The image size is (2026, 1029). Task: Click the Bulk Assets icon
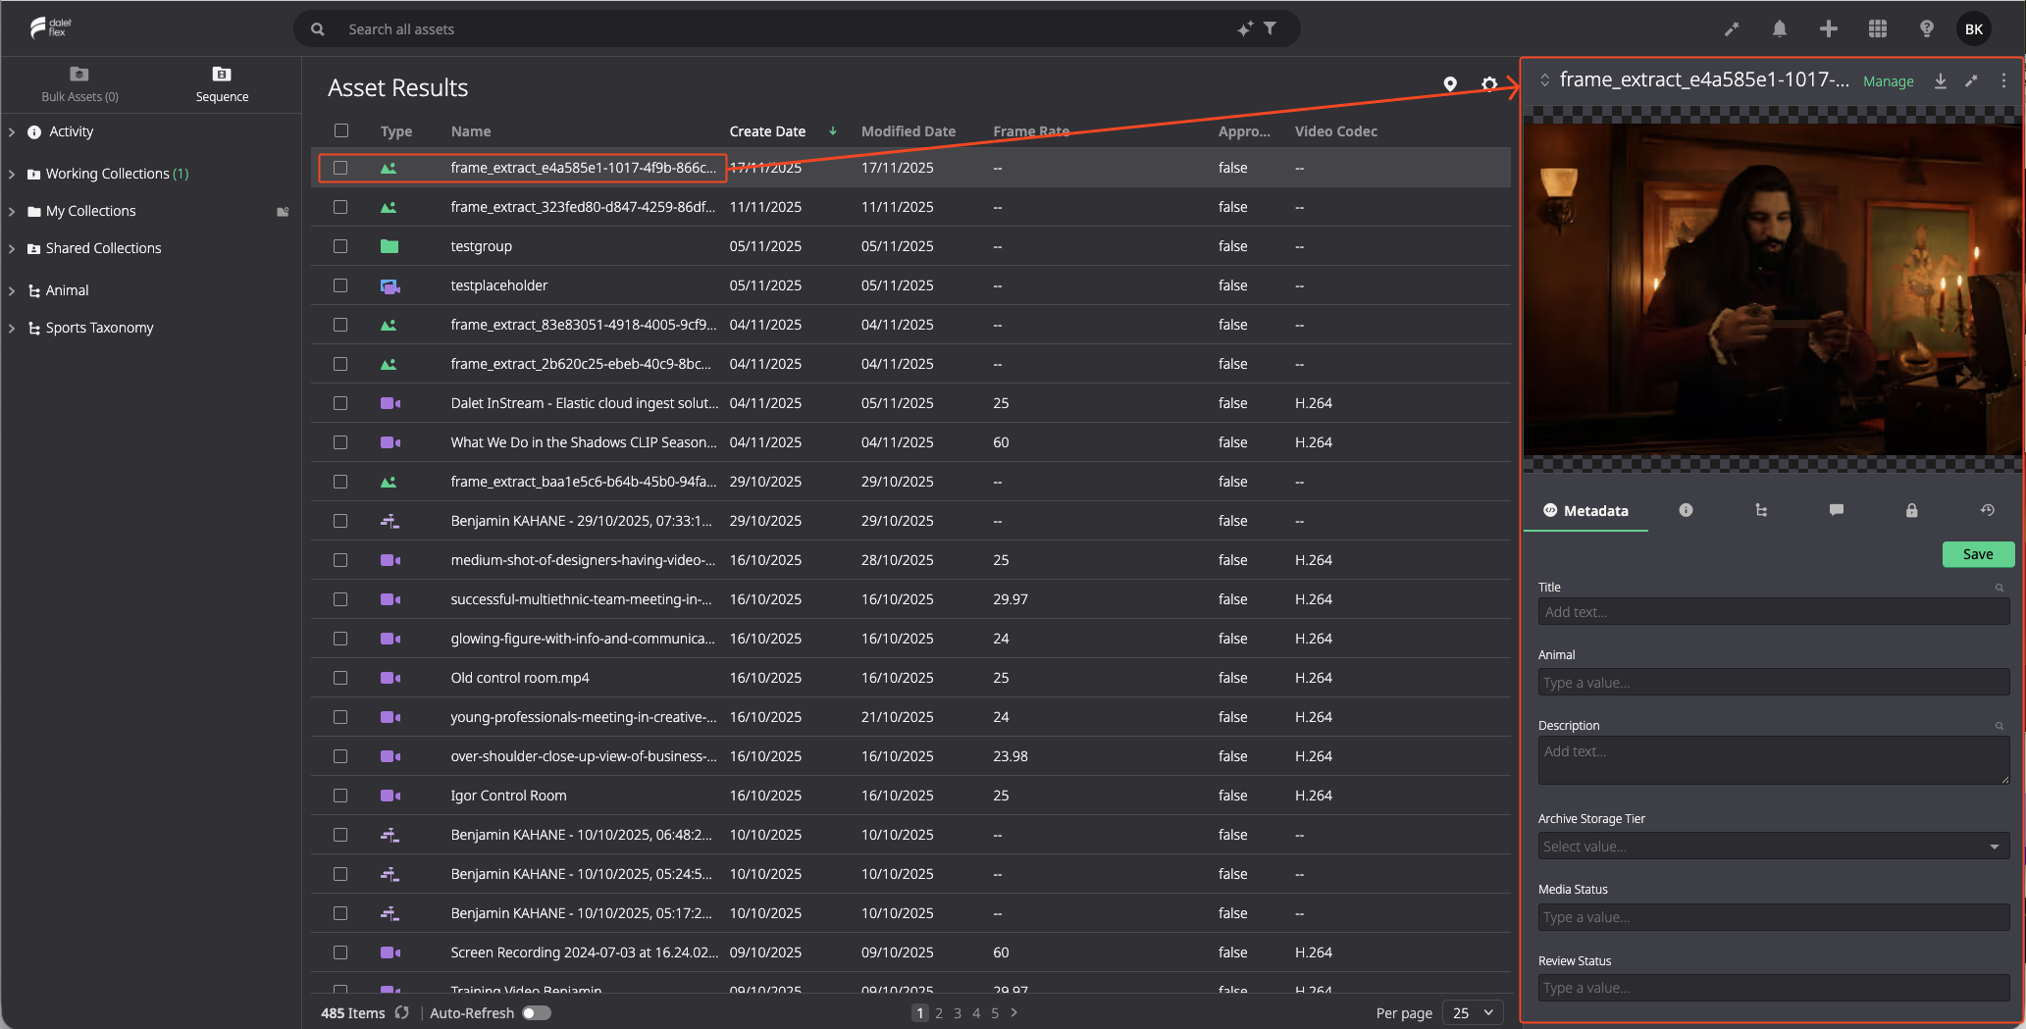tap(79, 74)
